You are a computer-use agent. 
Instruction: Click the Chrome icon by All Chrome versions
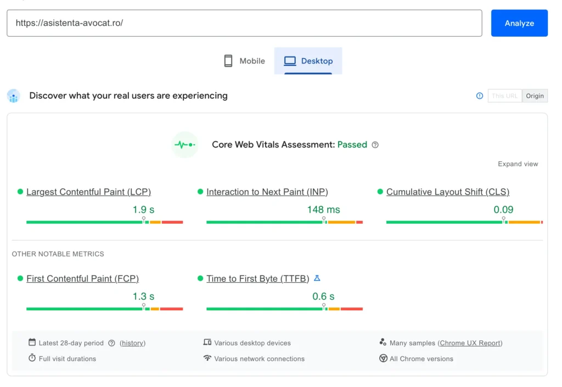[383, 358]
